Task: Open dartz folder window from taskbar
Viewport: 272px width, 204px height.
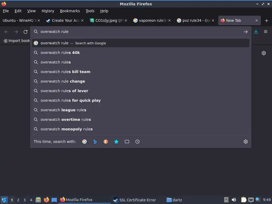Action: (174, 200)
